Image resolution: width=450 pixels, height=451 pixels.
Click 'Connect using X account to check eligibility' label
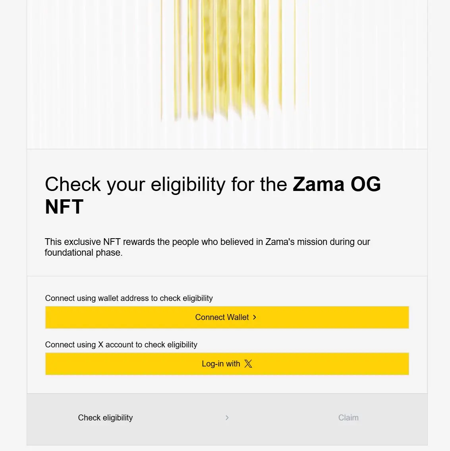[x=121, y=345]
